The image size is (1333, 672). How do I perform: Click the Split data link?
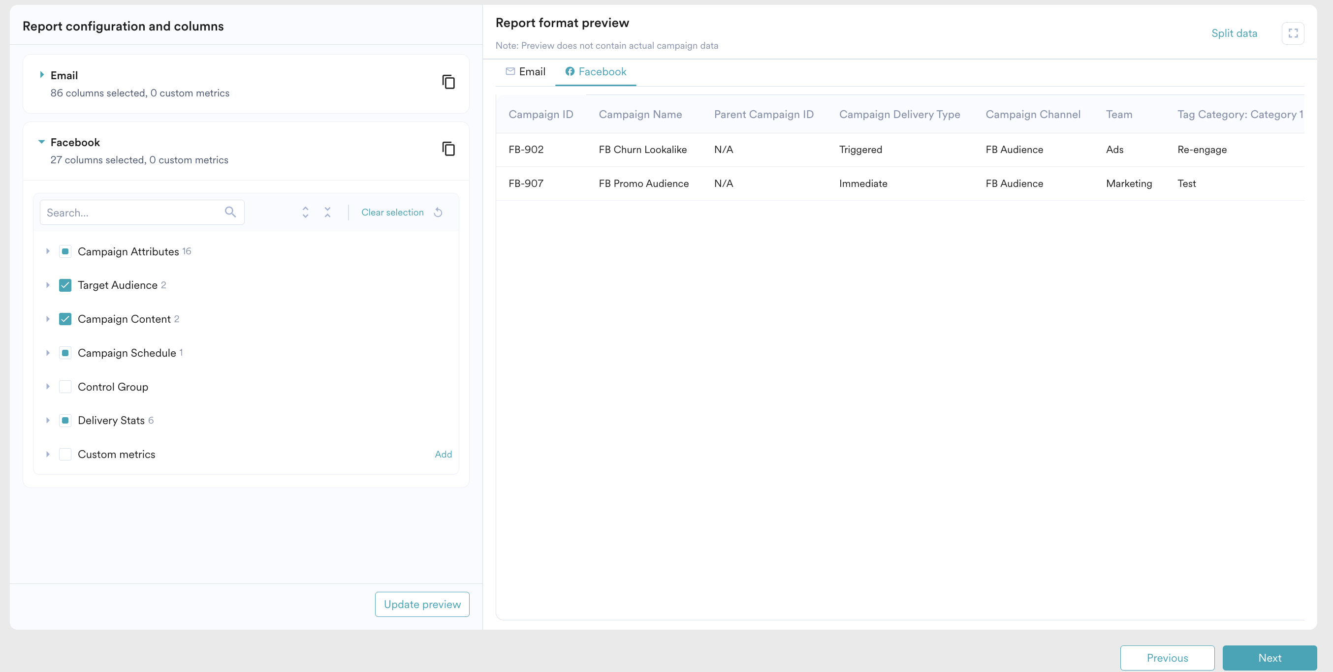(x=1234, y=33)
